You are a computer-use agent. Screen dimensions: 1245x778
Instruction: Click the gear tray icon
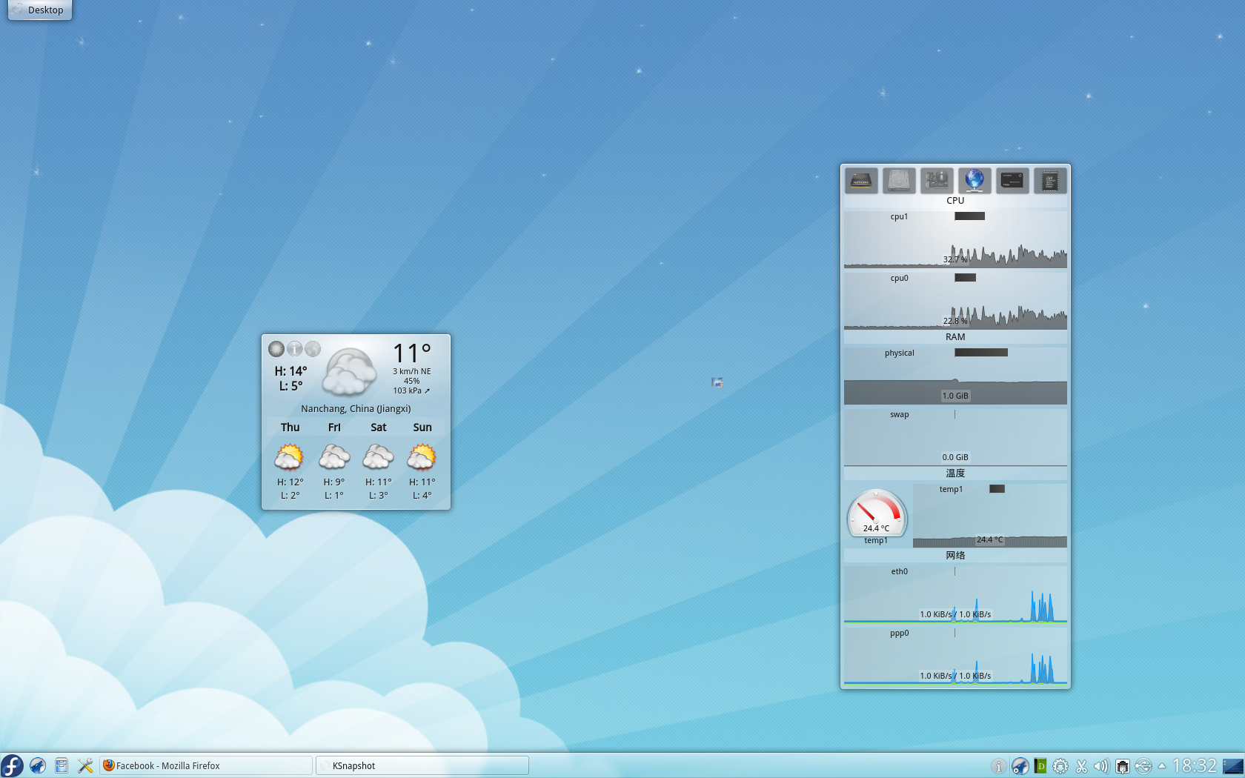(1060, 766)
